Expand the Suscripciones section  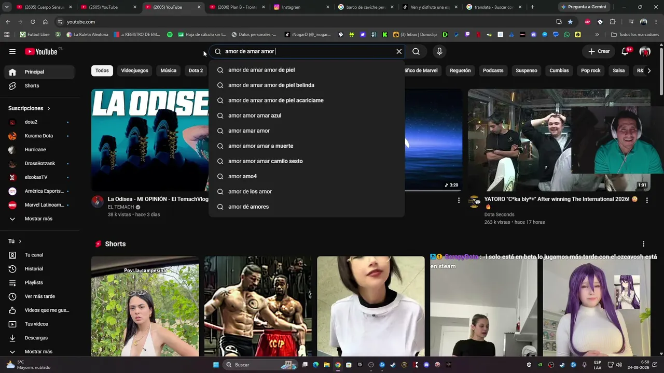coord(30,108)
